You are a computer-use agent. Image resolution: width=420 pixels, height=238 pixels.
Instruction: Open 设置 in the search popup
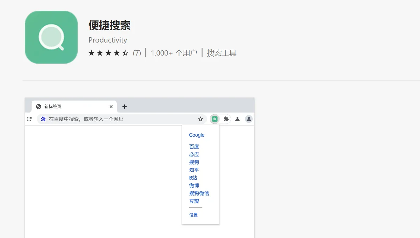tap(193, 215)
